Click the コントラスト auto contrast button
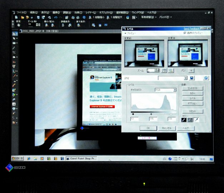 coord(192,88)
